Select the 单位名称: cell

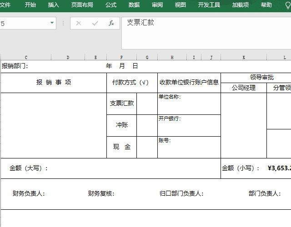point(189,104)
